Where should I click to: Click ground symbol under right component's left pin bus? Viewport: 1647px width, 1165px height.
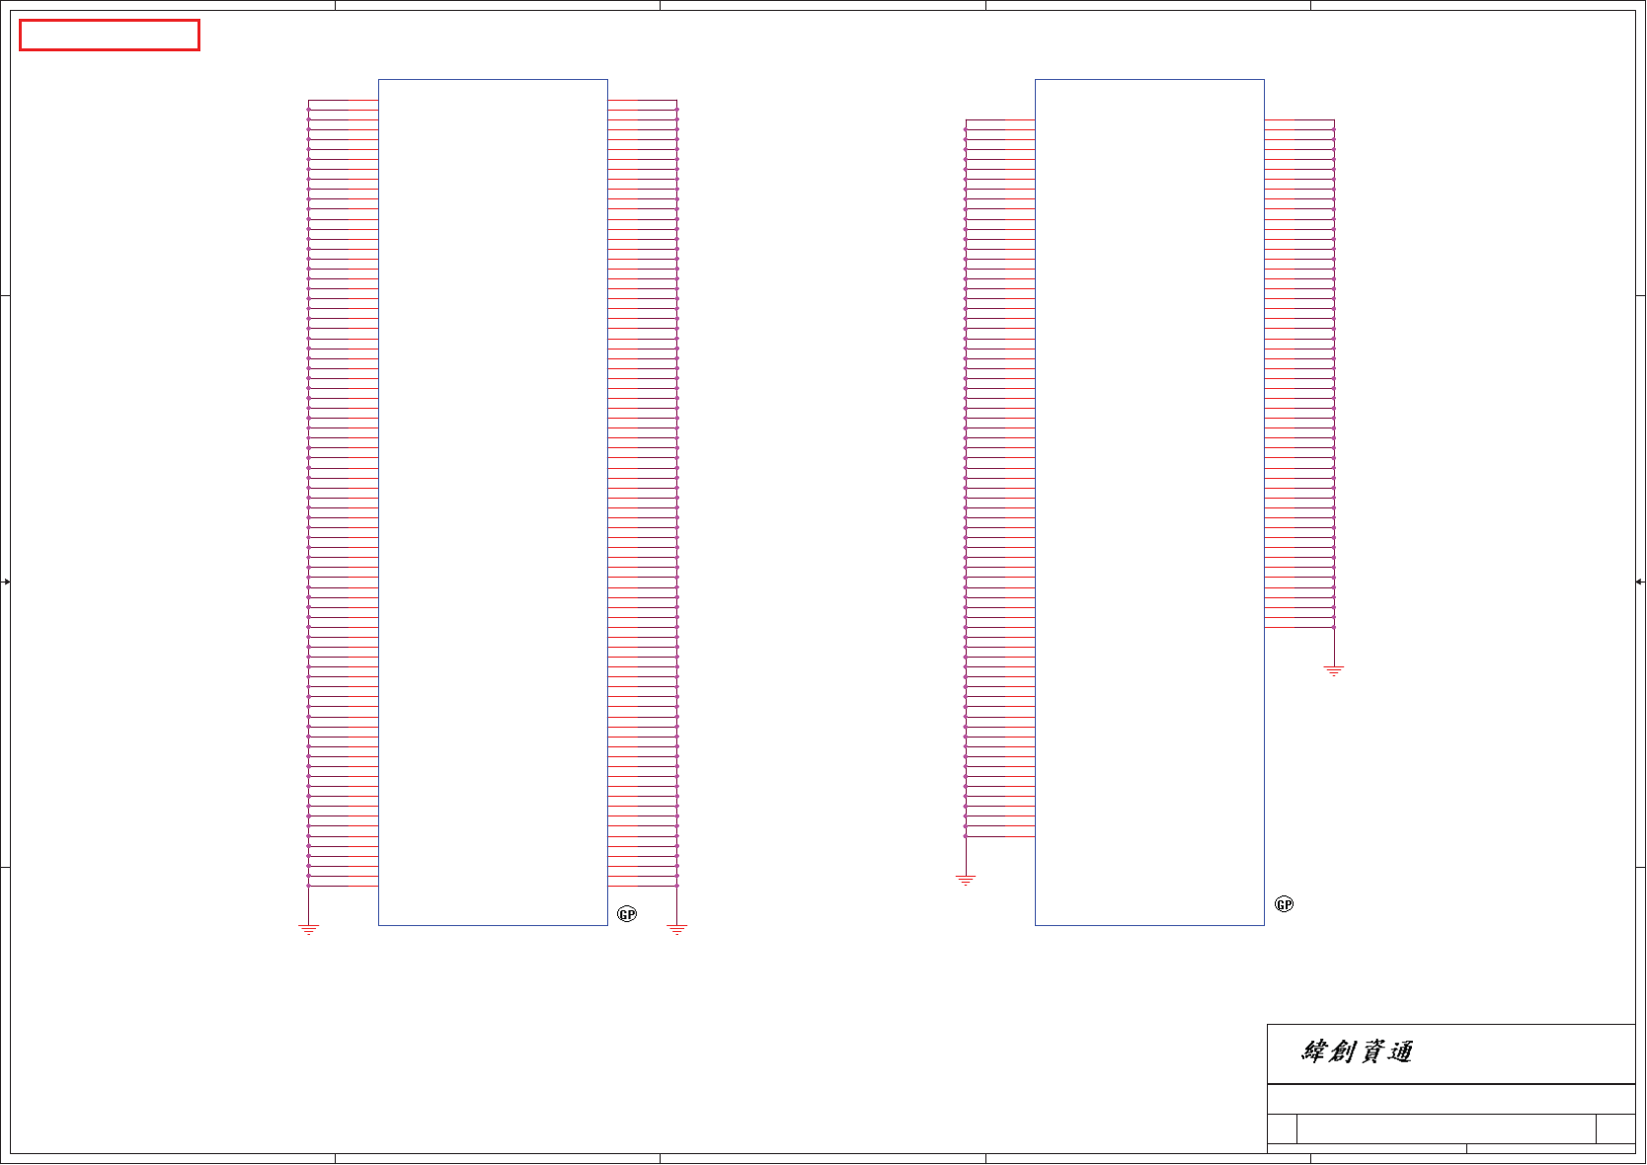pos(966,880)
